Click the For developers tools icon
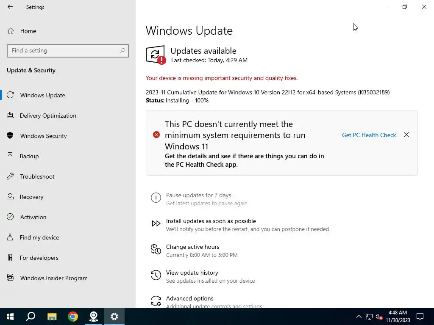The width and height of the screenshot is (434, 325). click(10, 258)
